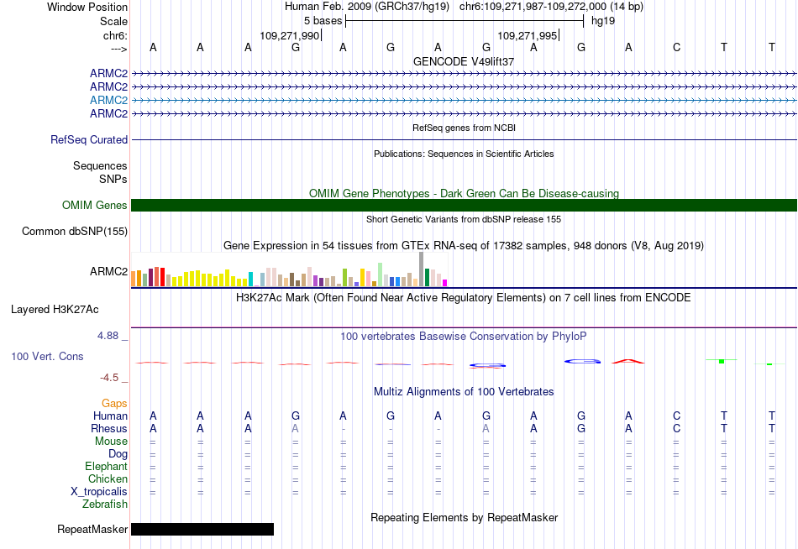798x549 pixels.
Task: Click the 109,271,990 ruler coordinate
Action: coord(290,35)
